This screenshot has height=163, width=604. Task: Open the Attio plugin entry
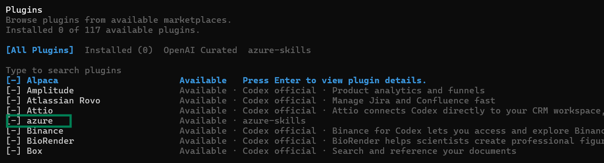tap(40, 111)
